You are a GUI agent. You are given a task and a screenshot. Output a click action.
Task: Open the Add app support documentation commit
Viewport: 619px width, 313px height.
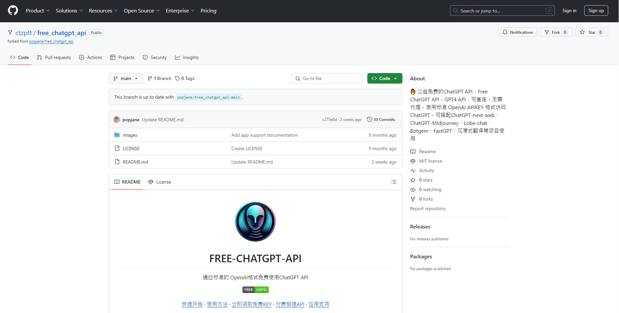264,135
